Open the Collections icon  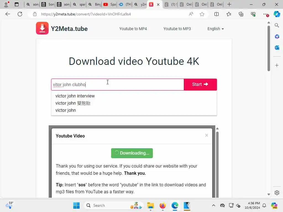(x=241, y=14)
